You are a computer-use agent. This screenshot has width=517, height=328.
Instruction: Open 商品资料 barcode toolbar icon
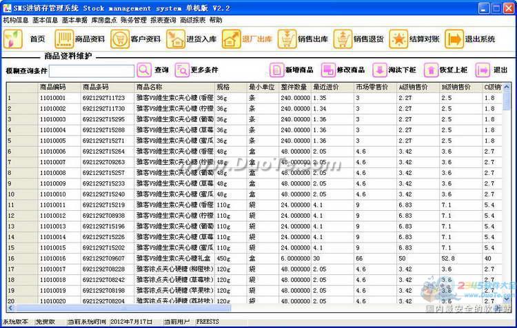(x=64, y=39)
